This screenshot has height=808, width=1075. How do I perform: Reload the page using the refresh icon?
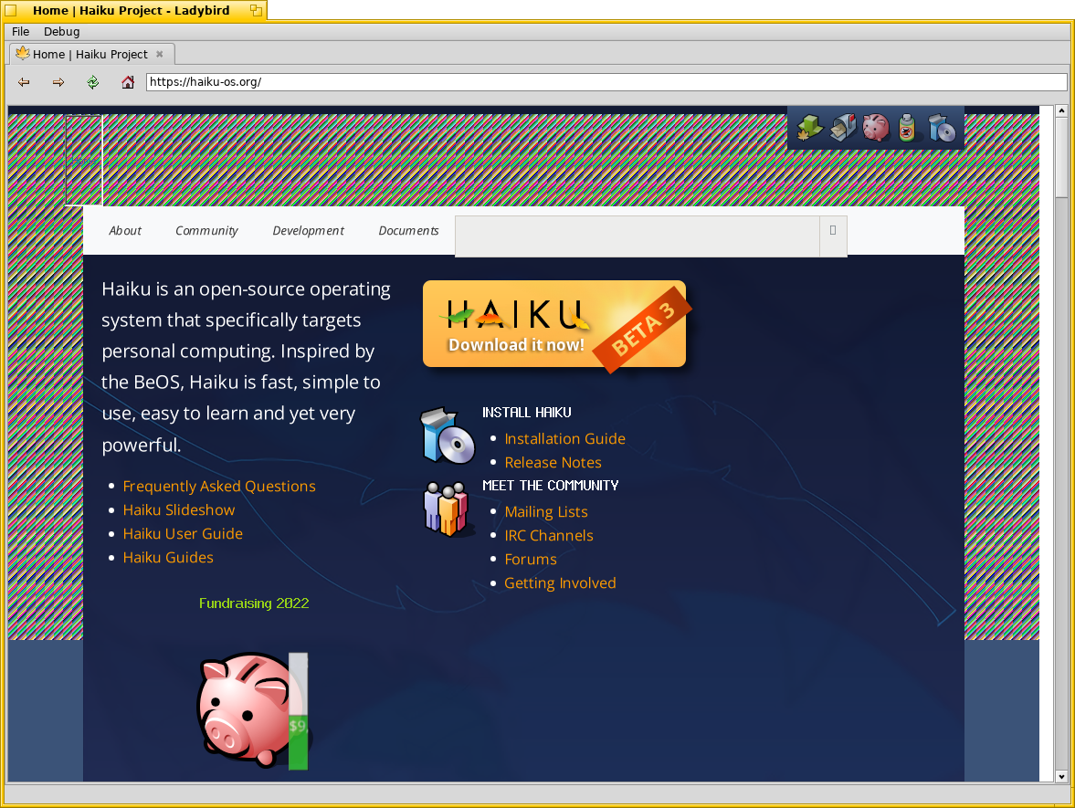click(92, 81)
